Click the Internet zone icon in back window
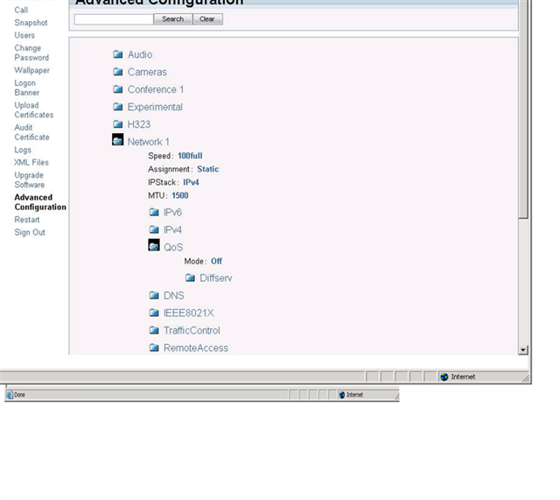This screenshot has height=500, width=560. (342, 395)
